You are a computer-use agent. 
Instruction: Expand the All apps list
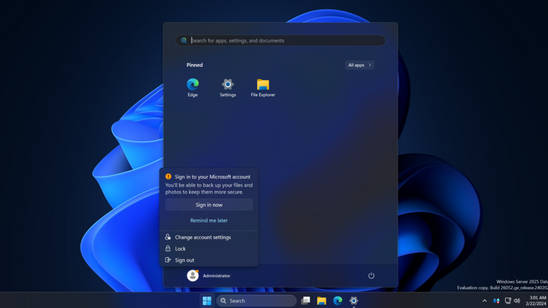point(359,65)
